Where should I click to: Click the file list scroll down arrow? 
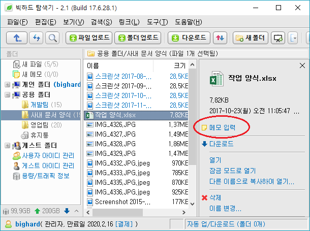[192, 204]
